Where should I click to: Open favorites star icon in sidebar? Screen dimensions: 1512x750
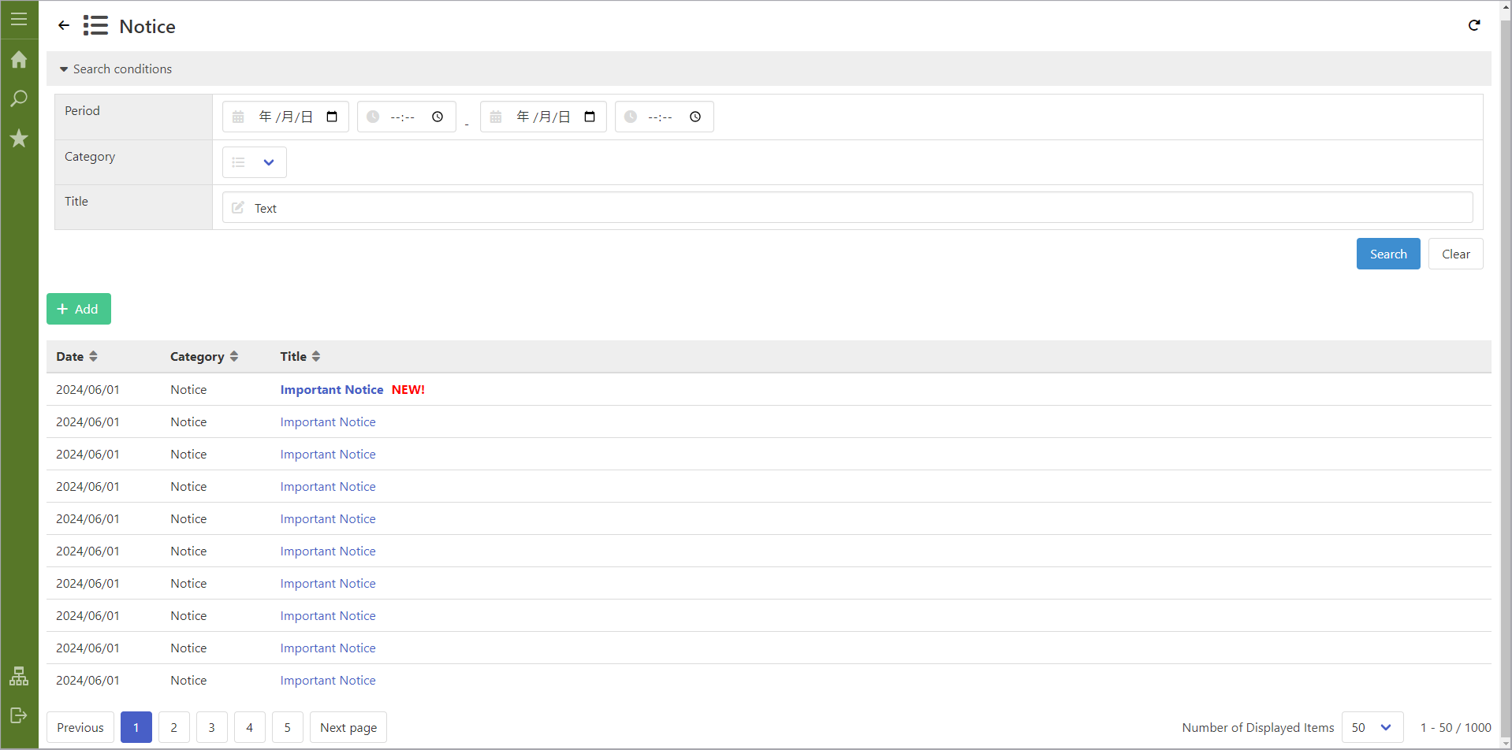click(19, 139)
